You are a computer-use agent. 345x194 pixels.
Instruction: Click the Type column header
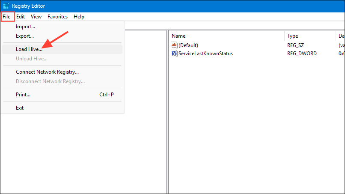[310, 36]
